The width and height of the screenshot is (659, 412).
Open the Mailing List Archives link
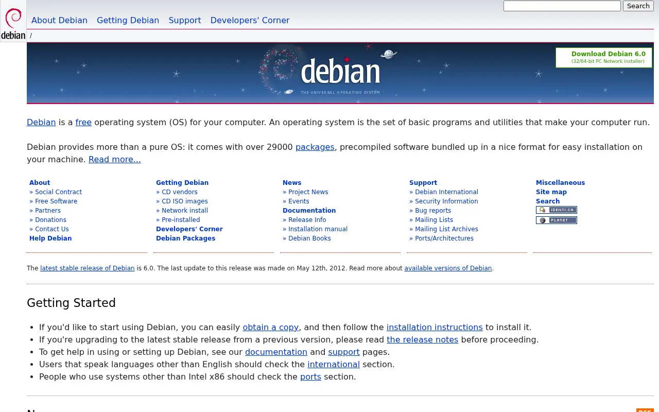(x=446, y=229)
